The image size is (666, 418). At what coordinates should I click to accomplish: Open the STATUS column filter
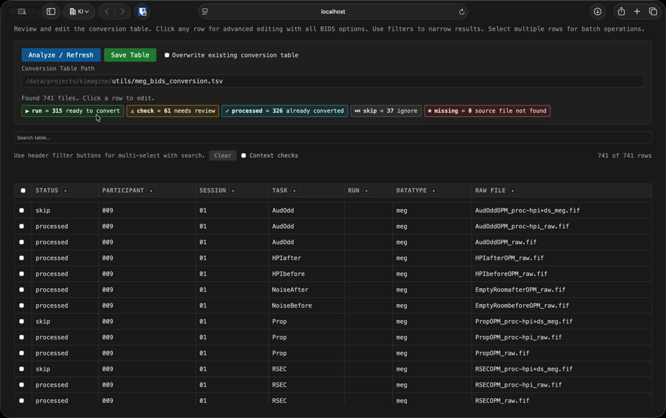pyautogui.click(x=65, y=190)
